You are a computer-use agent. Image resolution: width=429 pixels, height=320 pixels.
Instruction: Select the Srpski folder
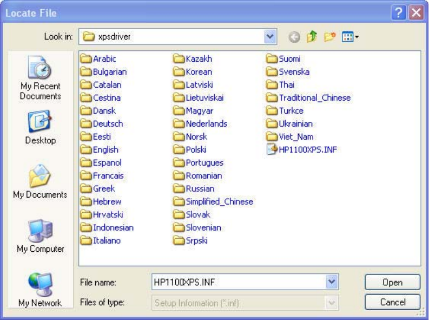(190, 240)
